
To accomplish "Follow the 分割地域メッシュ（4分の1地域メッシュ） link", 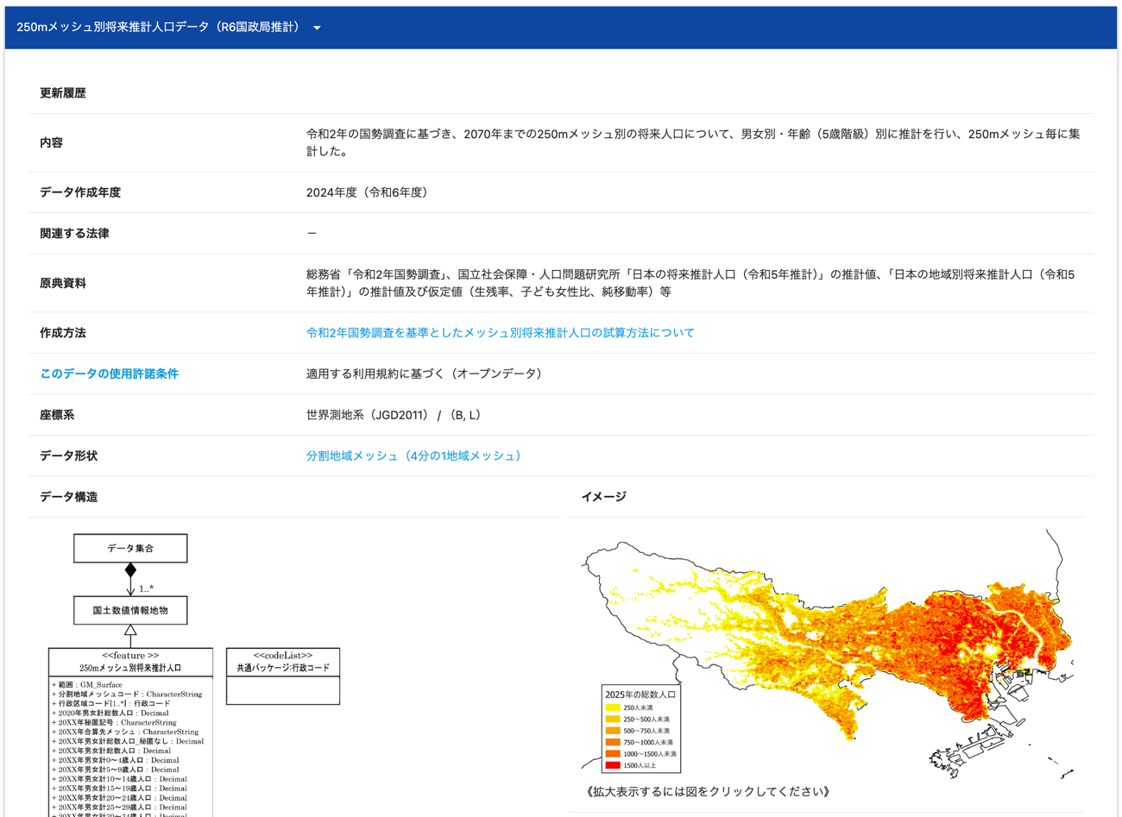I will tap(413, 456).
